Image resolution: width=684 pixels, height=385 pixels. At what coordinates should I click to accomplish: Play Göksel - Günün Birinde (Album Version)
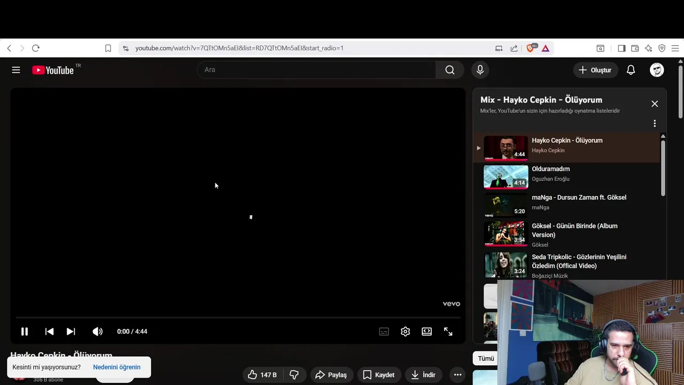[566, 235]
